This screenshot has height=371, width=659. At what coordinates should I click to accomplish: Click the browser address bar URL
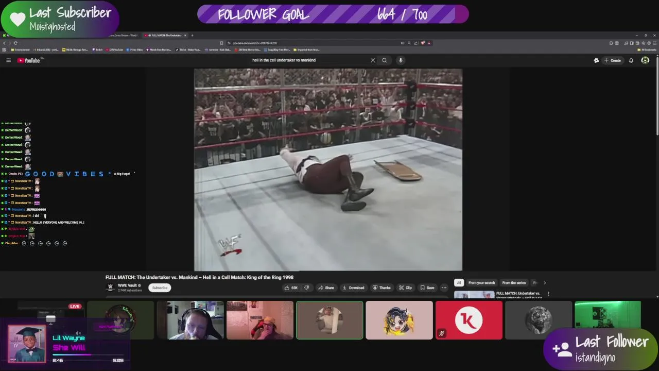[x=255, y=43]
